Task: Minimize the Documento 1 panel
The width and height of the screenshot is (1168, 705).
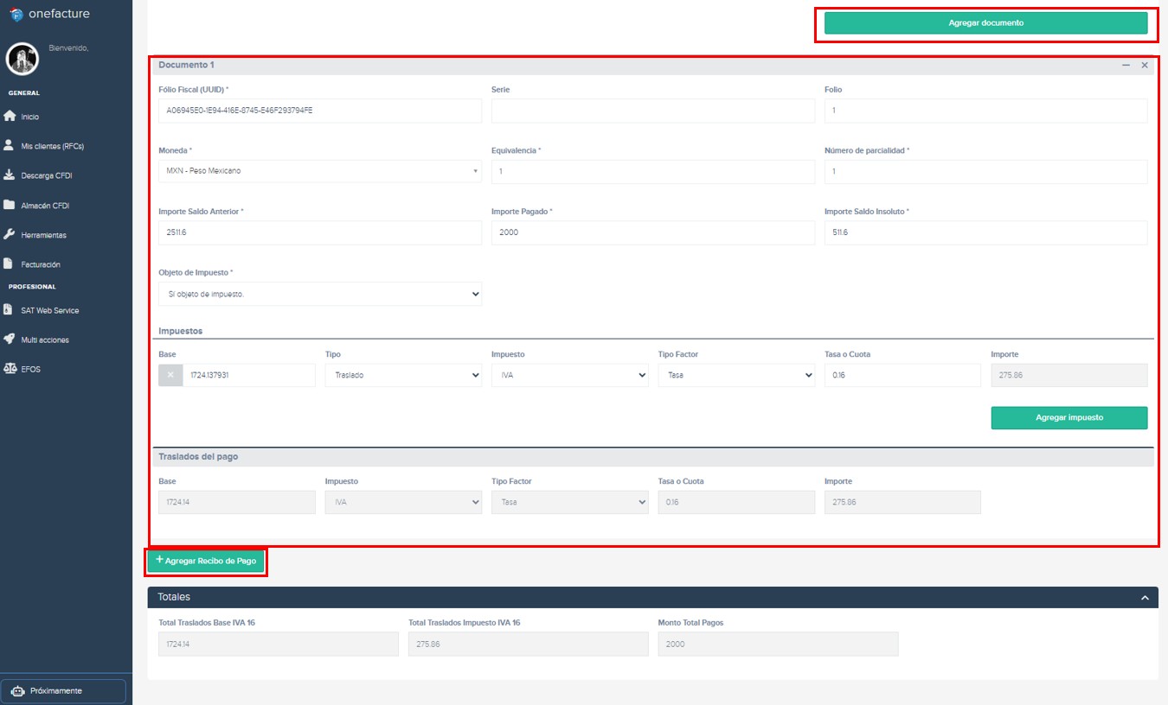Action: [x=1126, y=64]
